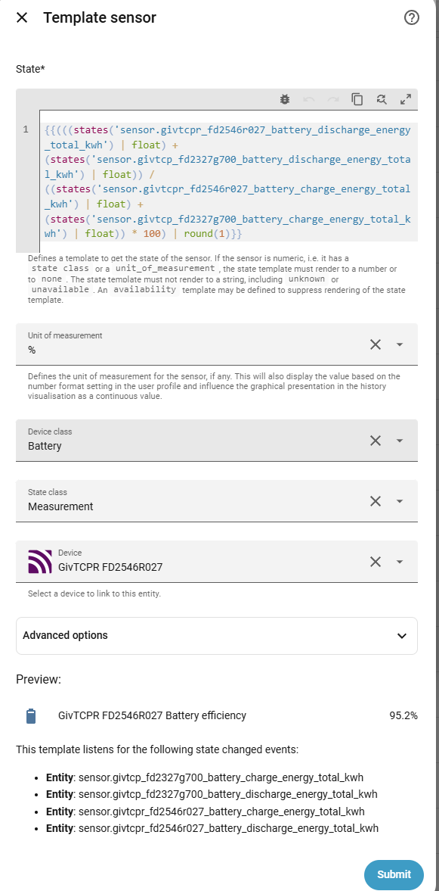Click the Battery efficiency preview entity row

click(217, 715)
